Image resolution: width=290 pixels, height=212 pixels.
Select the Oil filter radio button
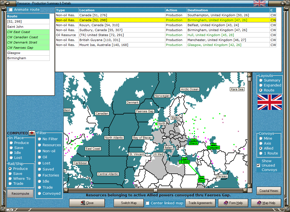pos(40,157)
